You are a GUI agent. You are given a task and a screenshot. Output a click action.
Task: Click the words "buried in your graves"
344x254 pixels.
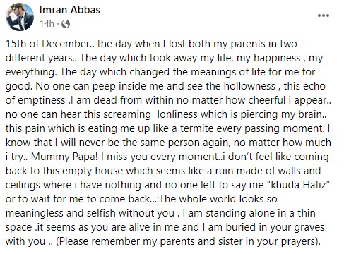(275, 227)
